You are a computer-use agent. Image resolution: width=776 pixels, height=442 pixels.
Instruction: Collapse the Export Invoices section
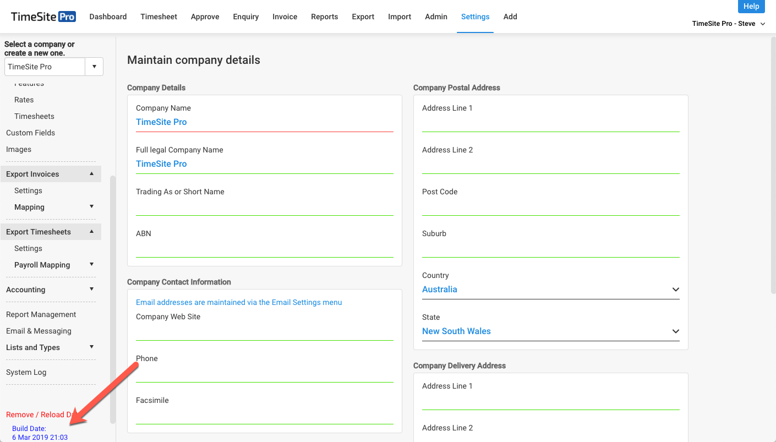tap(51, 174)
